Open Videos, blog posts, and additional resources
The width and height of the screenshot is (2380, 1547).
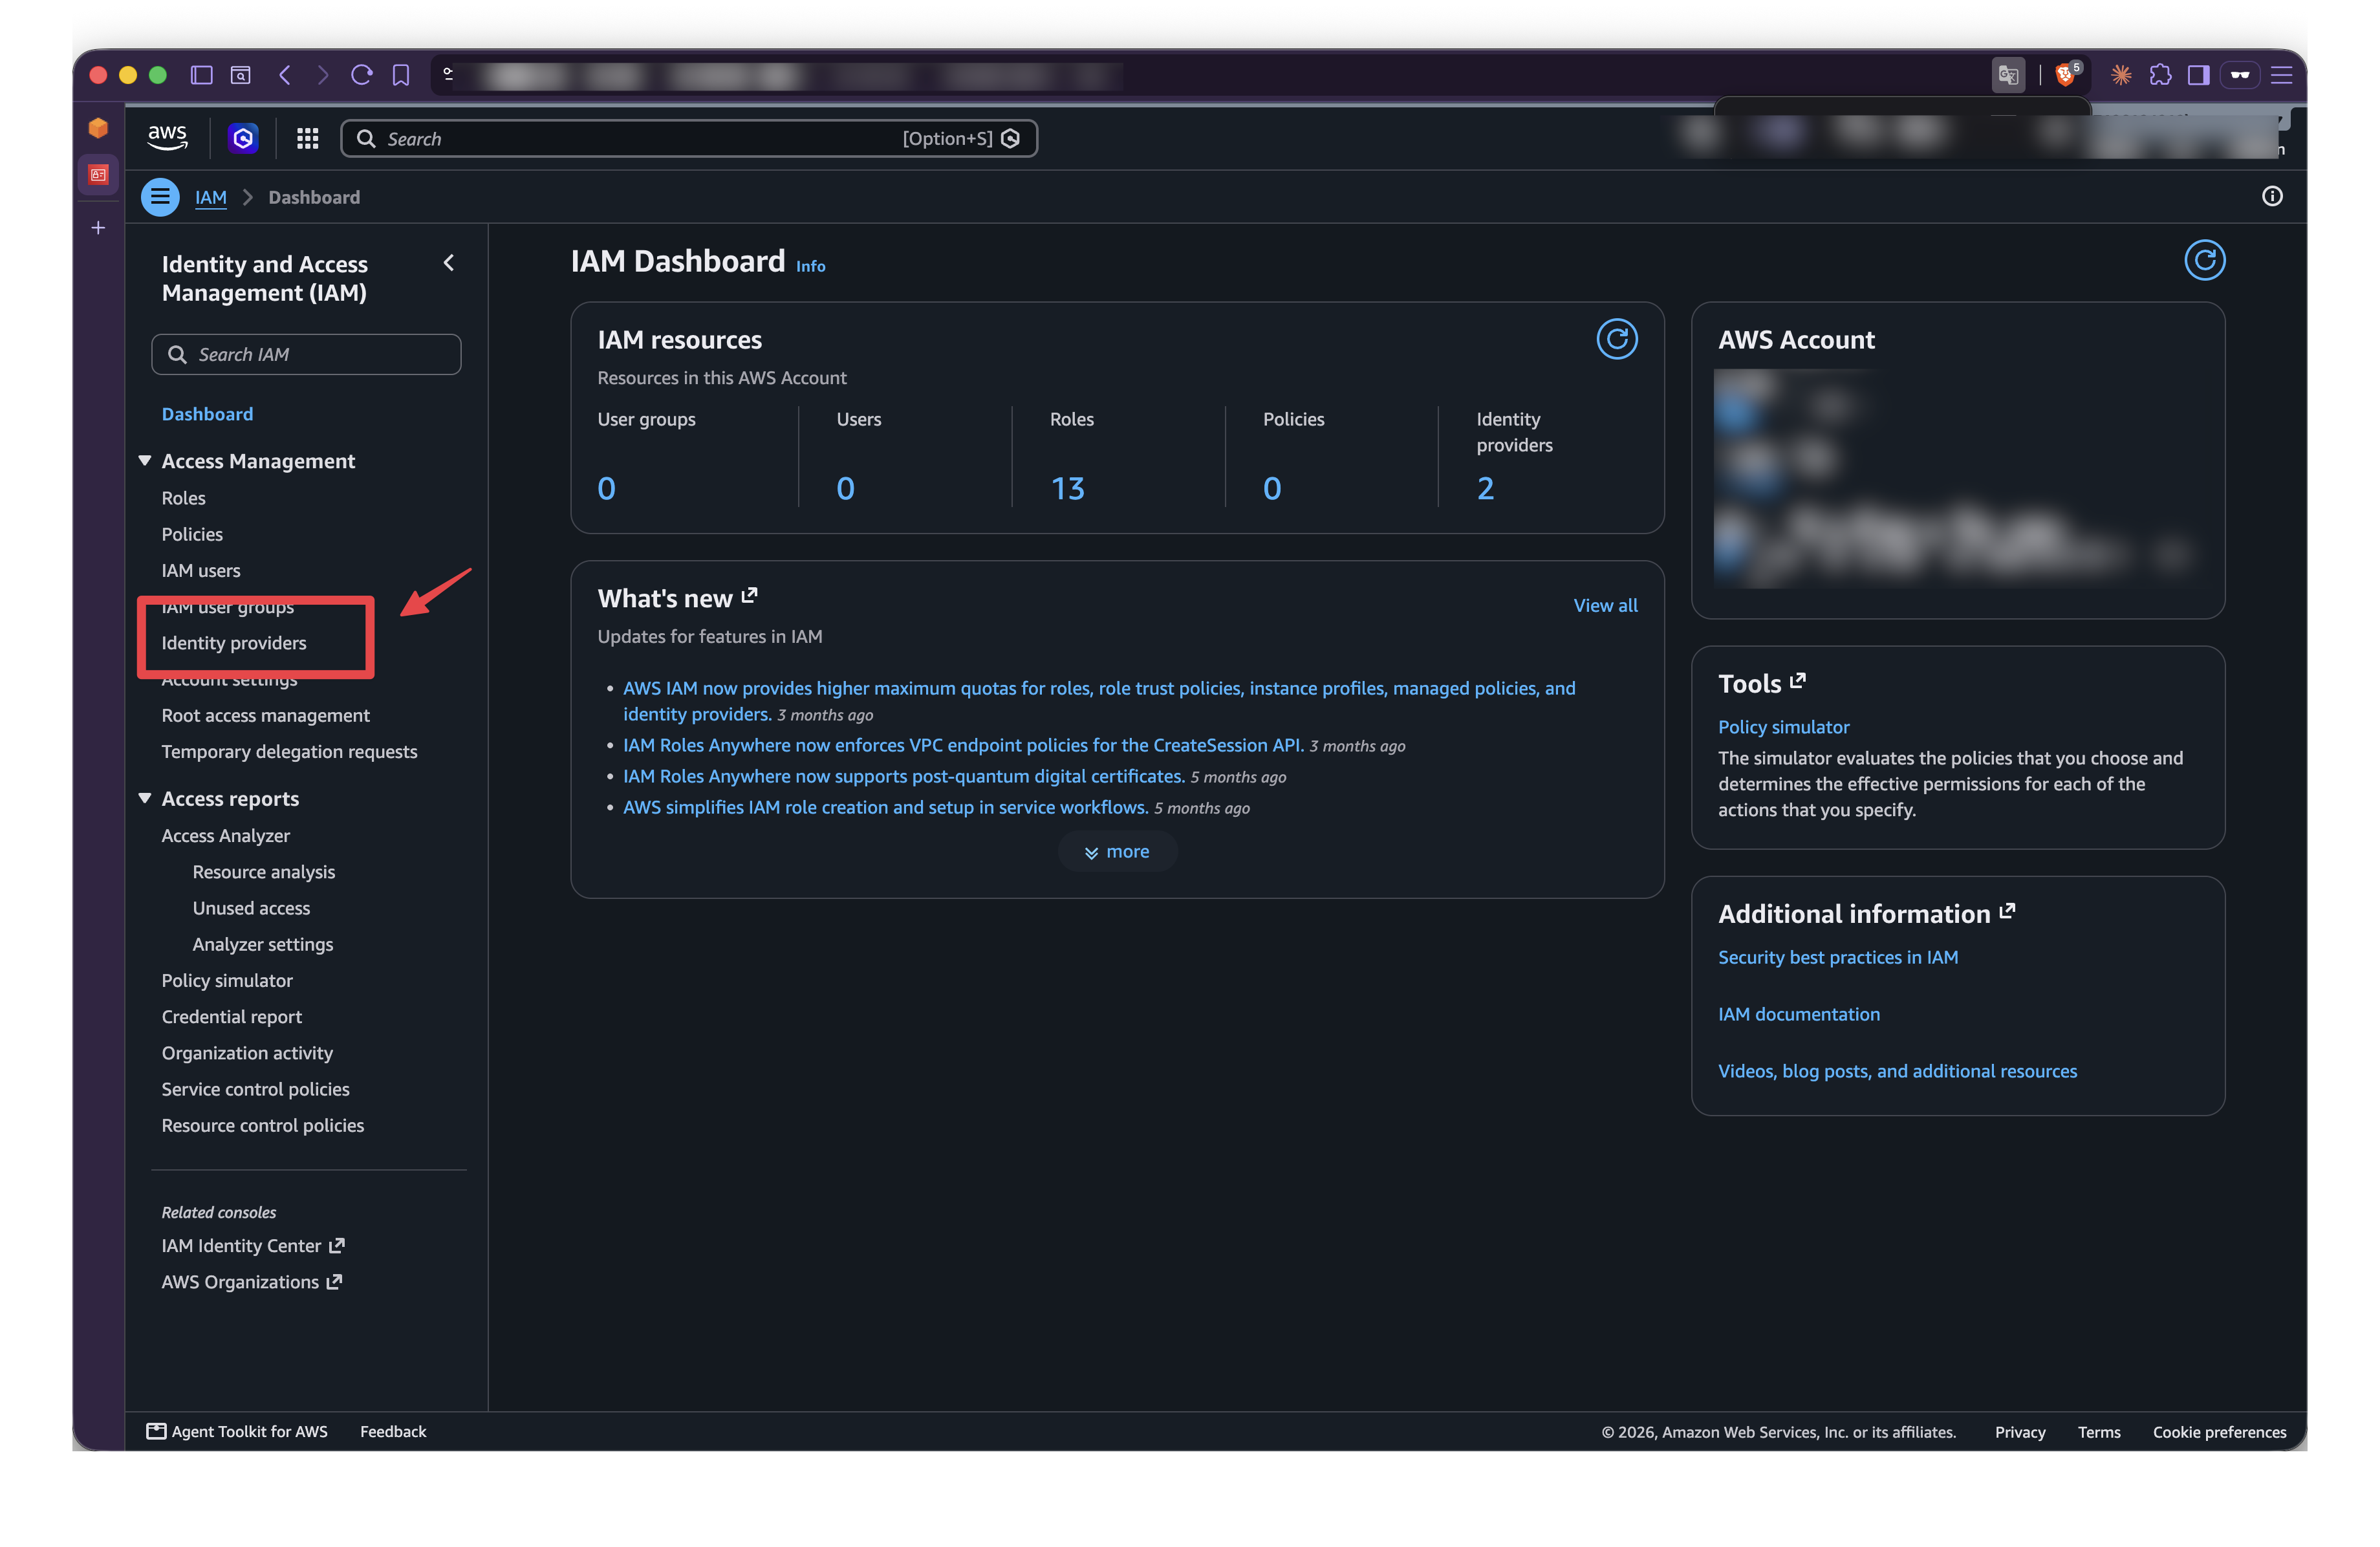coord(1897,1071)
